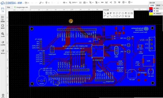The image size is (163, 98).
Task: Select the Image insert tool in PCB tools
Action: pos(132,13)
